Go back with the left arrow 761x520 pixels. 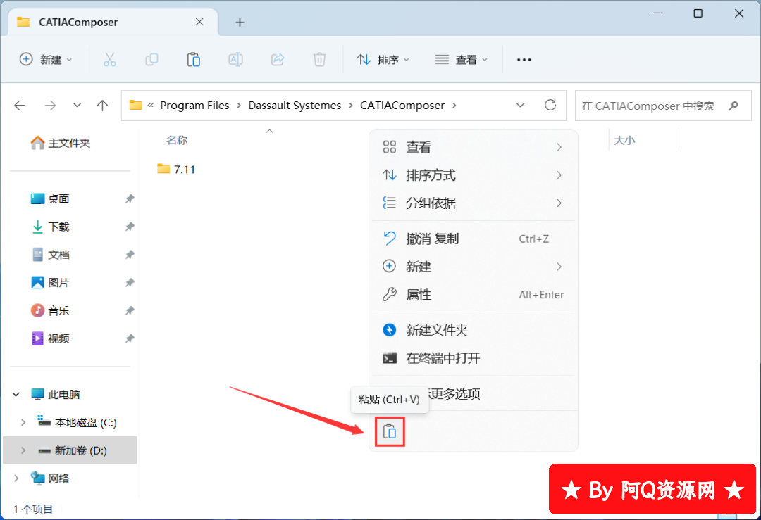pyautogui.click(x=20, y=105)
